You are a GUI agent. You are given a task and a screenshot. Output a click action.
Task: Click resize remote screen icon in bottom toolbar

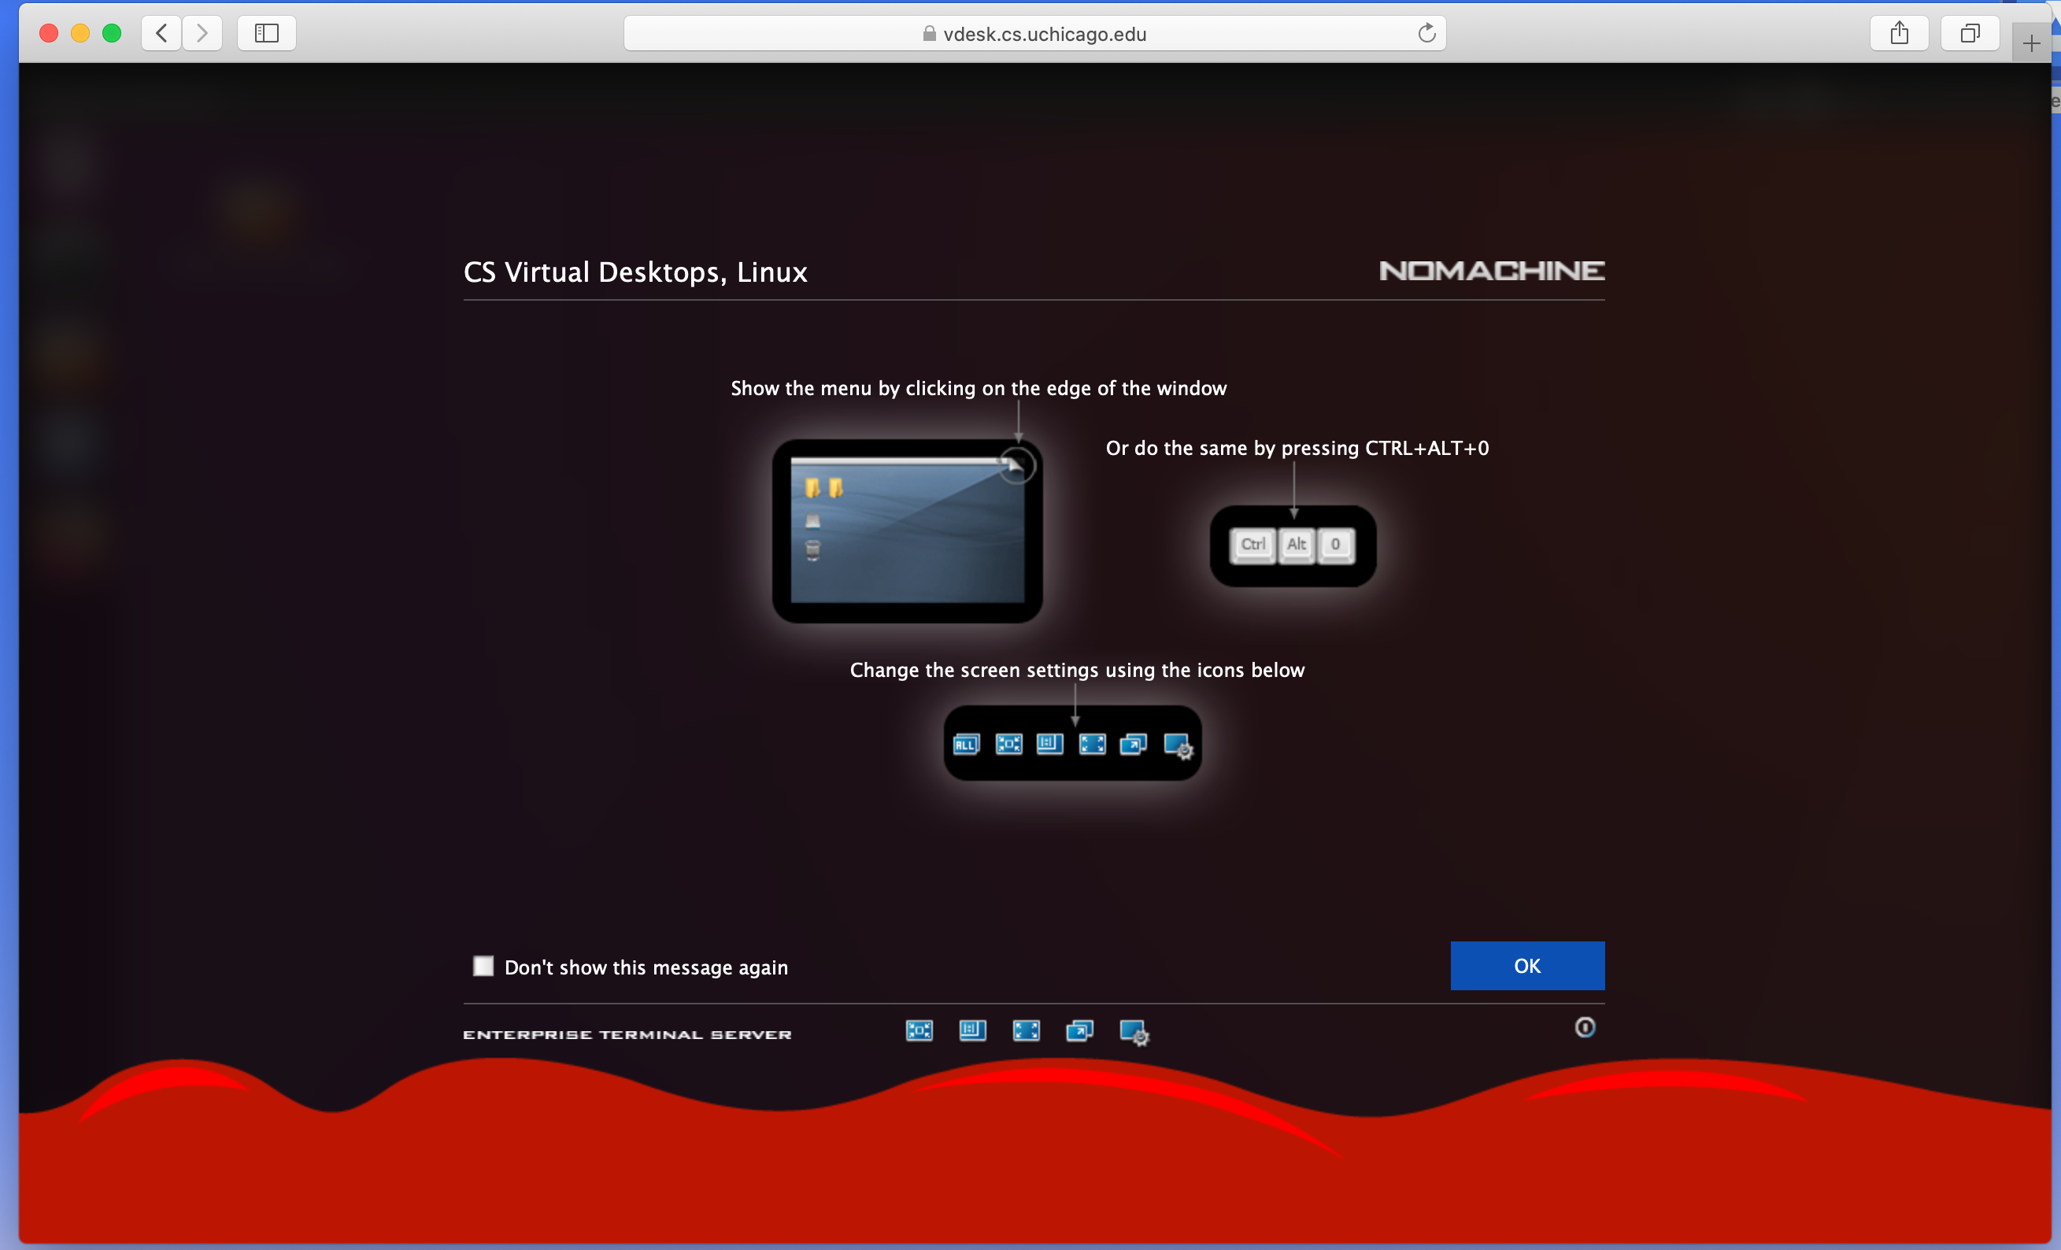972,1030
